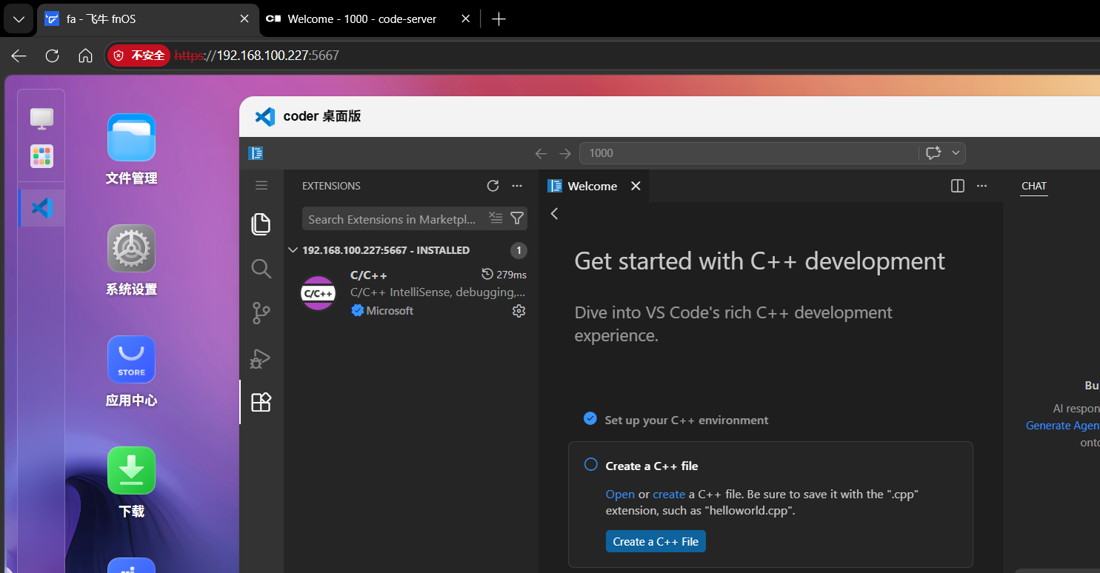
Task: Click the Microsoft publisher name
Action: pos(390,311)
